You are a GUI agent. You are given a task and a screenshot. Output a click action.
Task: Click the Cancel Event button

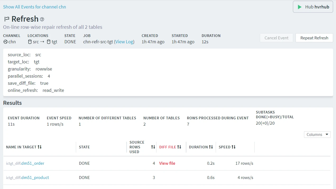tap(276, 38)
